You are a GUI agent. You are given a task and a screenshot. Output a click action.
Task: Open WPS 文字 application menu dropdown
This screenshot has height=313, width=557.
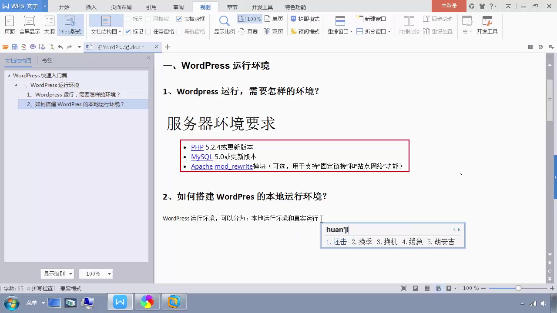[45, 6]
